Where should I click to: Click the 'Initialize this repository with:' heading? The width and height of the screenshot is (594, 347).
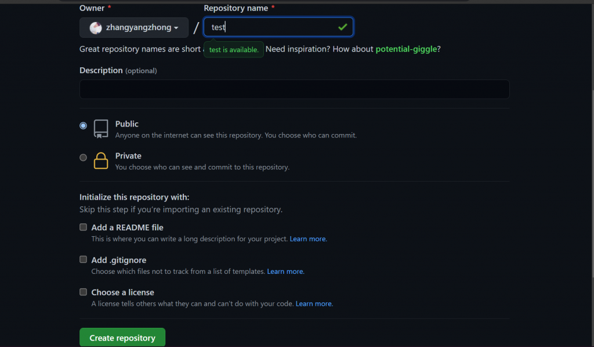coord(134,197)
